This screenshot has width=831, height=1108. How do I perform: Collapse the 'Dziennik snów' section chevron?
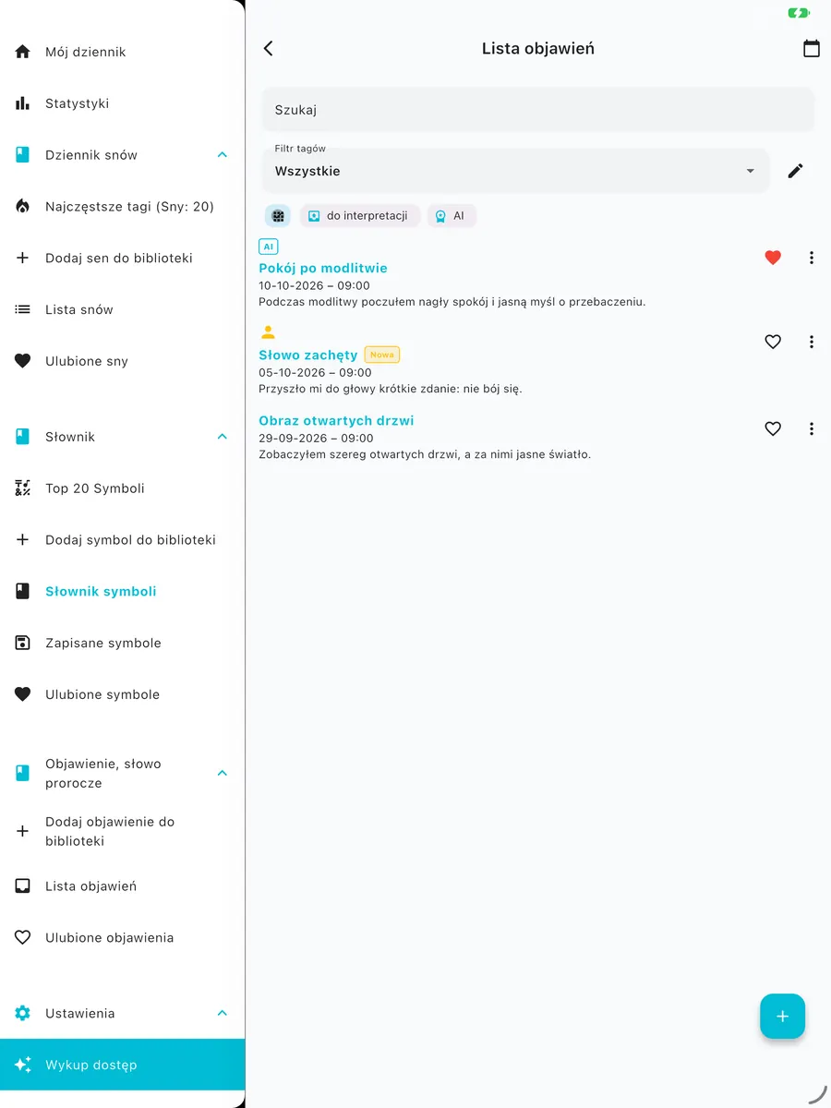pyautogui.click(x=223, y=155)
